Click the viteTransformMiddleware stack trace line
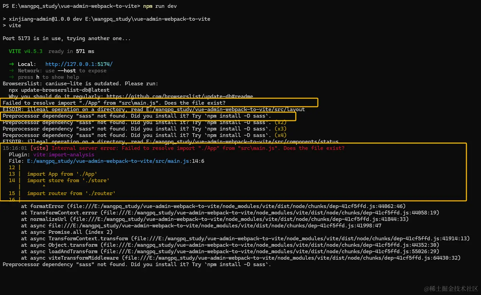 (241, 258)
